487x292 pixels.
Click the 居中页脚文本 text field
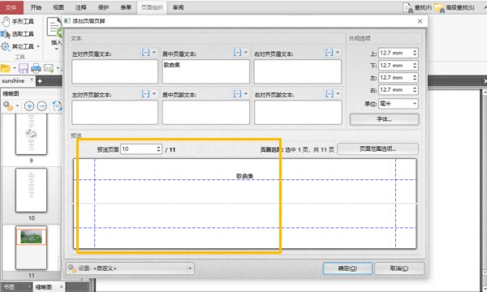pyautogui.click(x=205, y=112)
